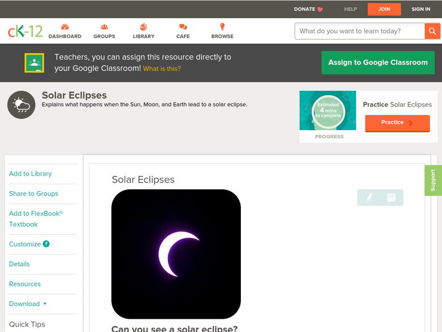Select the Browse lightbulb icon
This screenshot has width=442, height=332.
click(222, 25)
